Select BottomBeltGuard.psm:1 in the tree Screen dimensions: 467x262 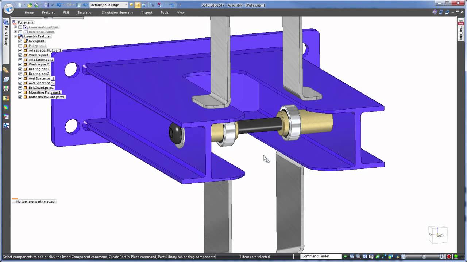tap(47, 97)
